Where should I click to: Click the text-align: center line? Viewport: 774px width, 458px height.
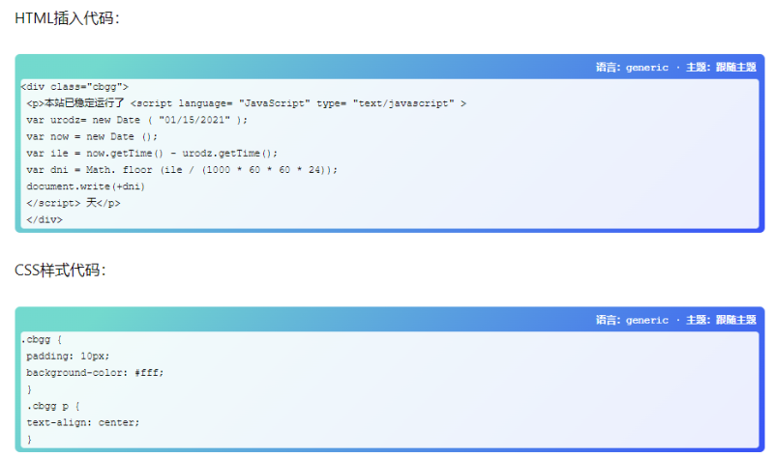pyautogui.click(x=83, y=422)
